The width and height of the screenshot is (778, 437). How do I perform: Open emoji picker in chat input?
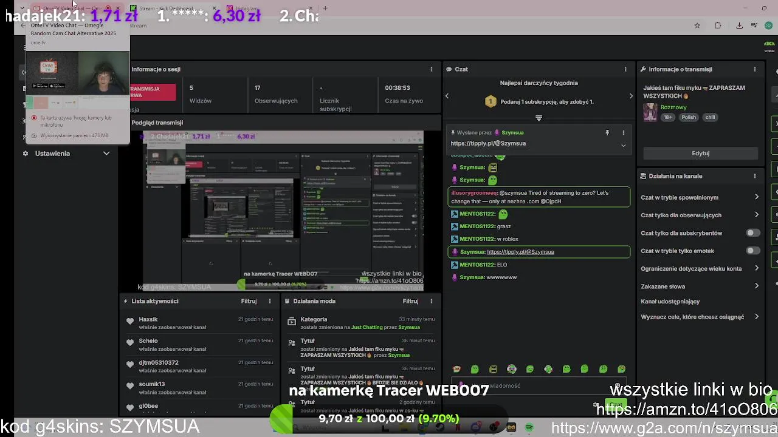point(618,386)
